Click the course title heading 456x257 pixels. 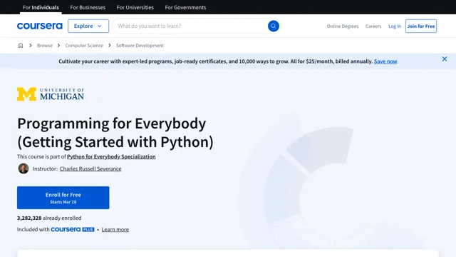click(x=115, y=133)
